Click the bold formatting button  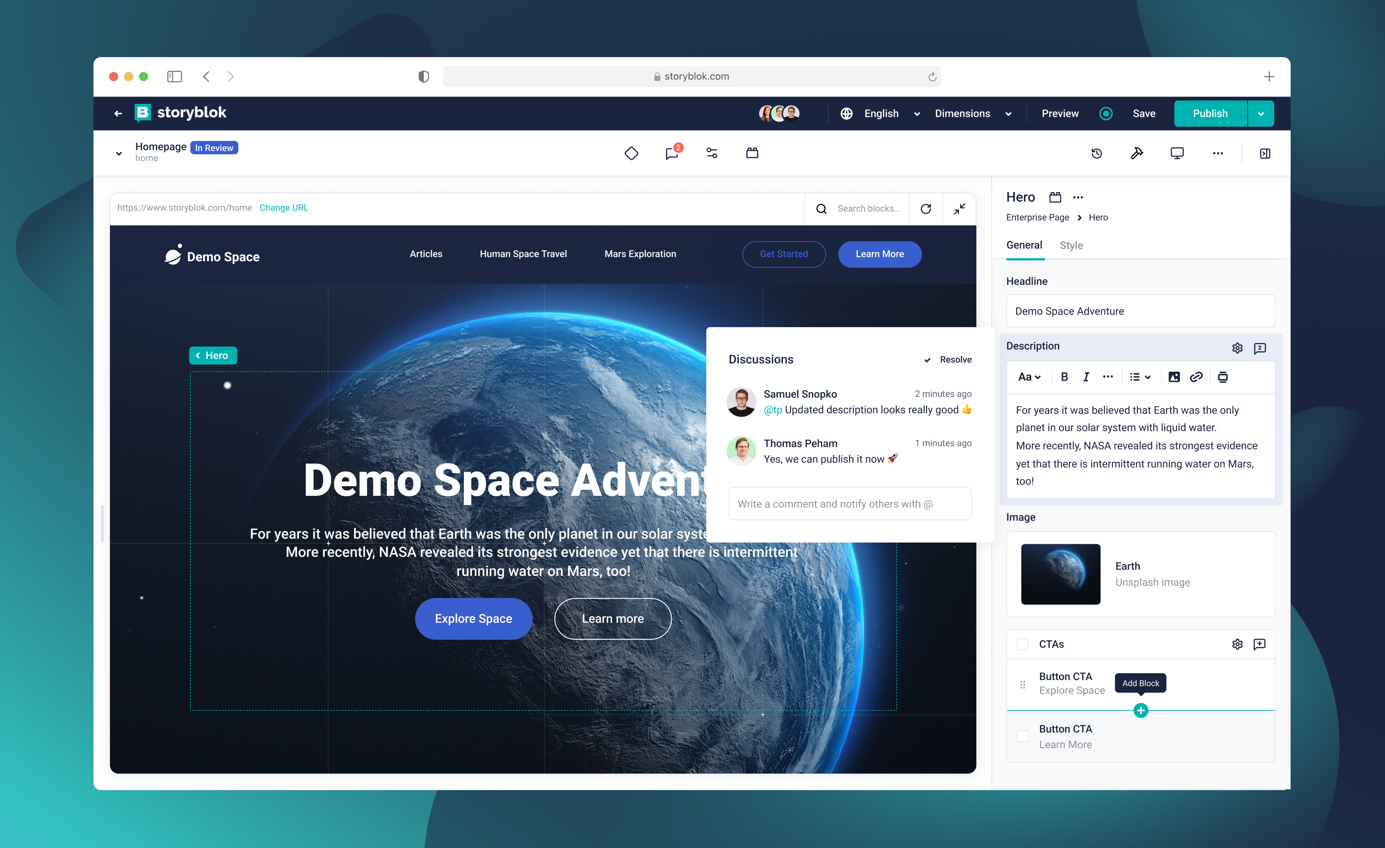(1064, 377)
